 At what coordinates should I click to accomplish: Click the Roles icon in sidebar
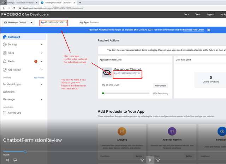[5, 53]
